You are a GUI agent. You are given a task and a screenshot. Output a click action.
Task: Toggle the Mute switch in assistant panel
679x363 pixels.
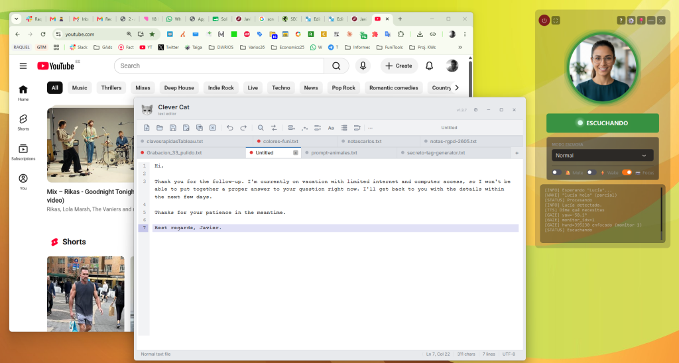[x=556, y=172]
